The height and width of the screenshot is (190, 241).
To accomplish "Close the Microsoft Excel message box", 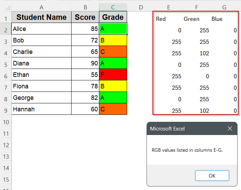I will pos(230,128).
